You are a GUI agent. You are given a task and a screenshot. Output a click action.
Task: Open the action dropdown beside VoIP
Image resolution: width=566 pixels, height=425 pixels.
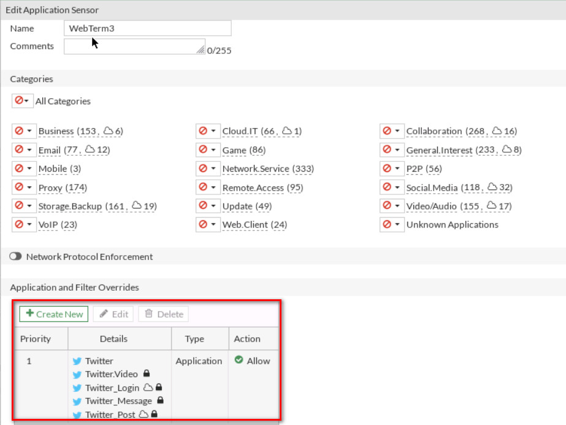(x=29, y=224)
